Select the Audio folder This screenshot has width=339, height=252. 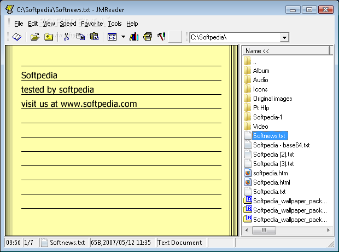[260, 80]
